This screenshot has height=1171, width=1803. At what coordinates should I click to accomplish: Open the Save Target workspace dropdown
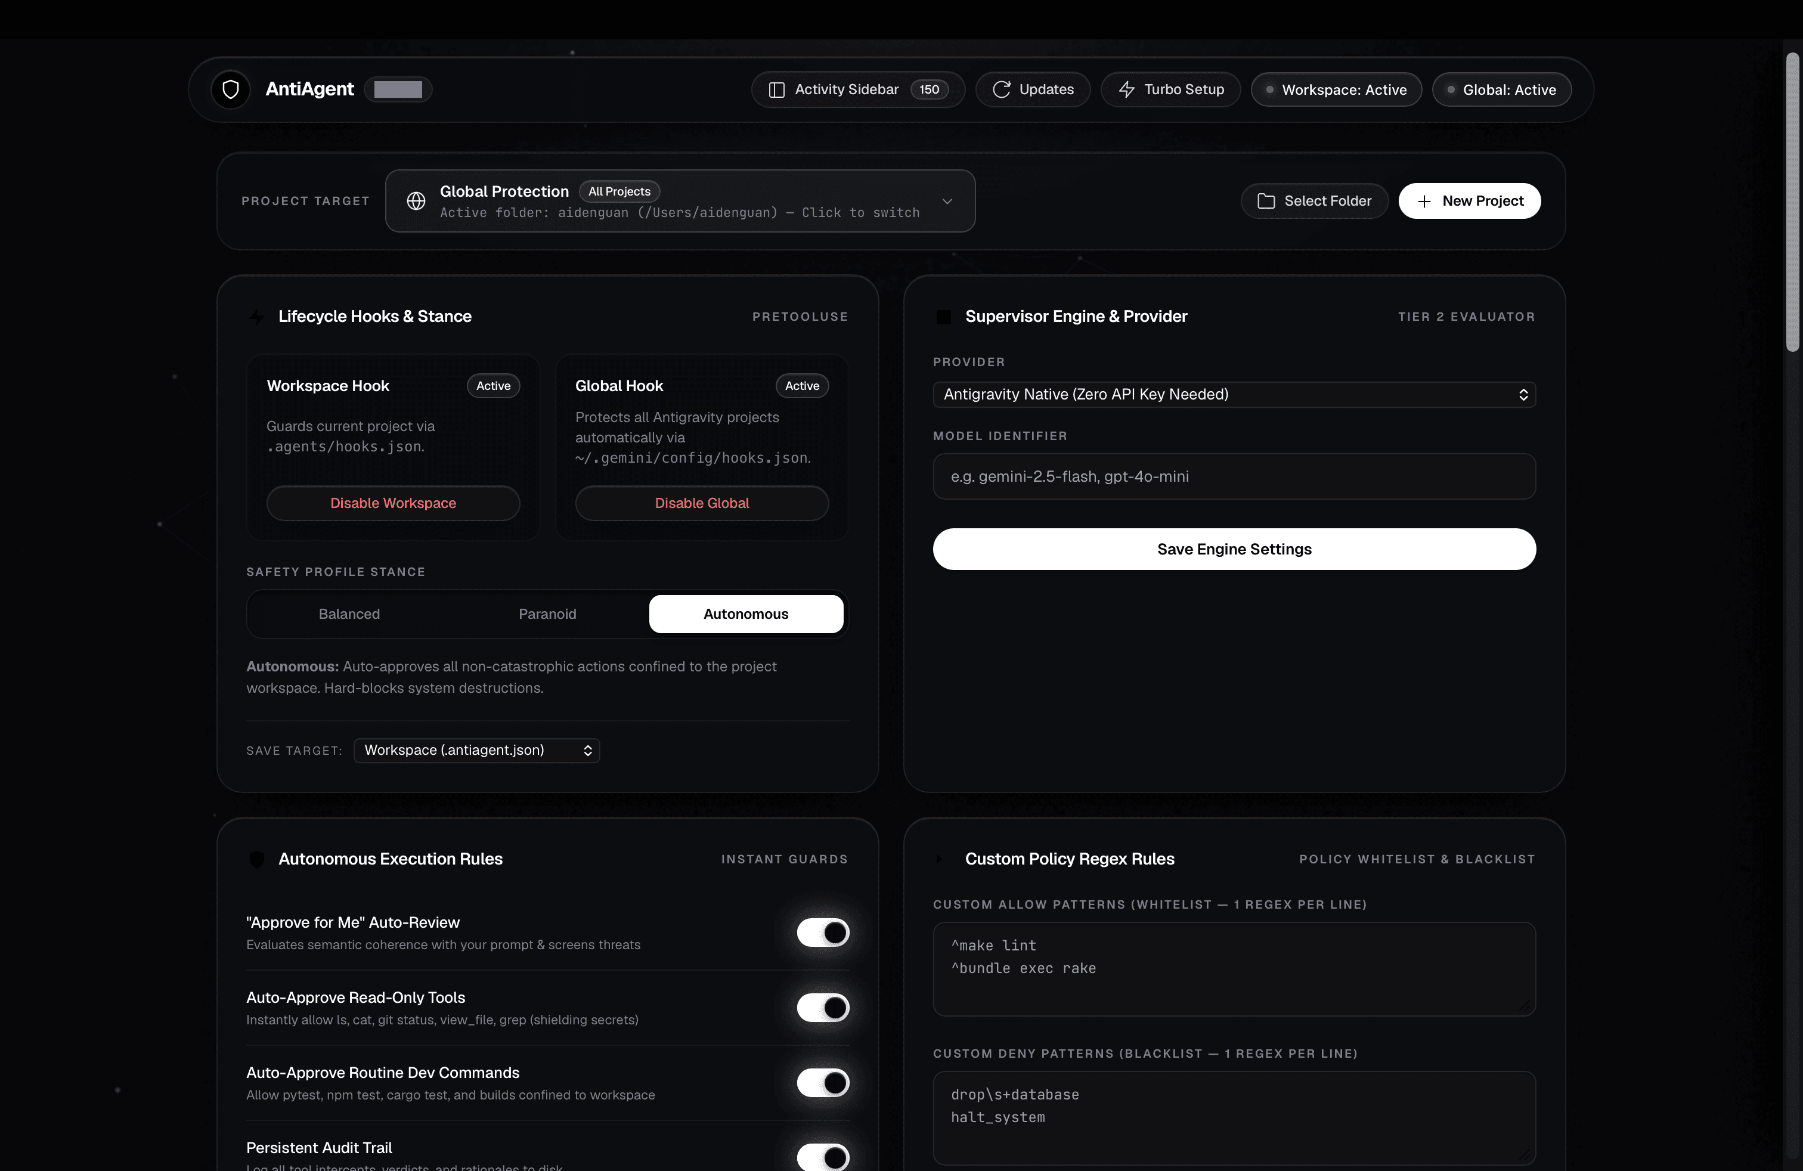coord(476,750)
